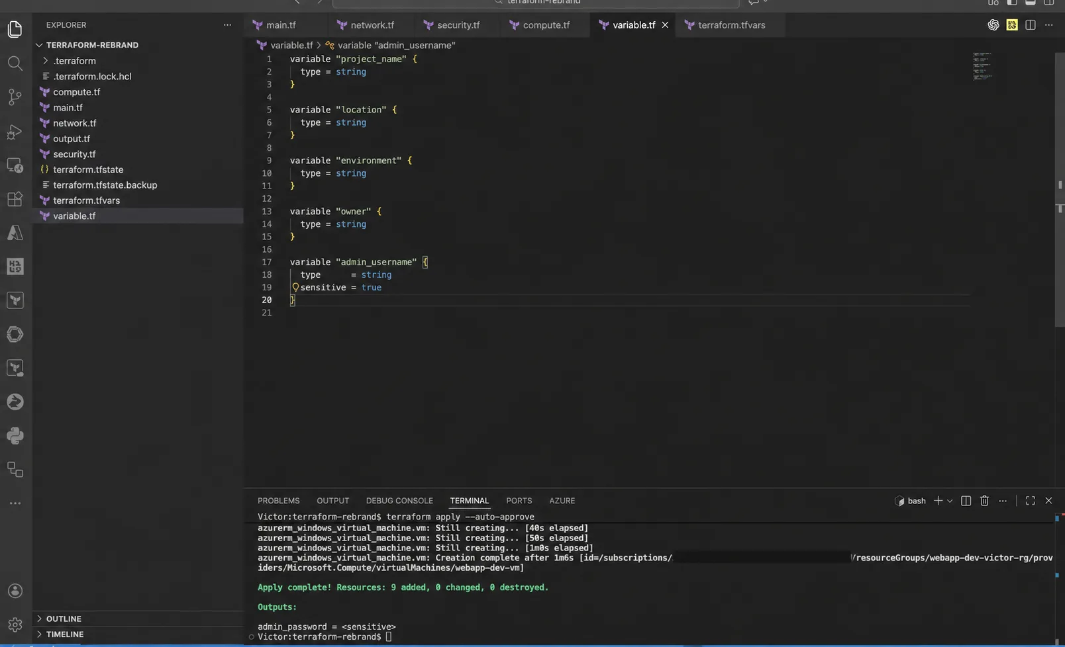Viewport: 1065px width, 647px height.
Task: Open editor More Actions ellipsis
Action: pyautogui.click(x=1048, y=25)
